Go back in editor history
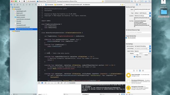Image resolution: width=170 pixels, height=95 pixels. 41,5
